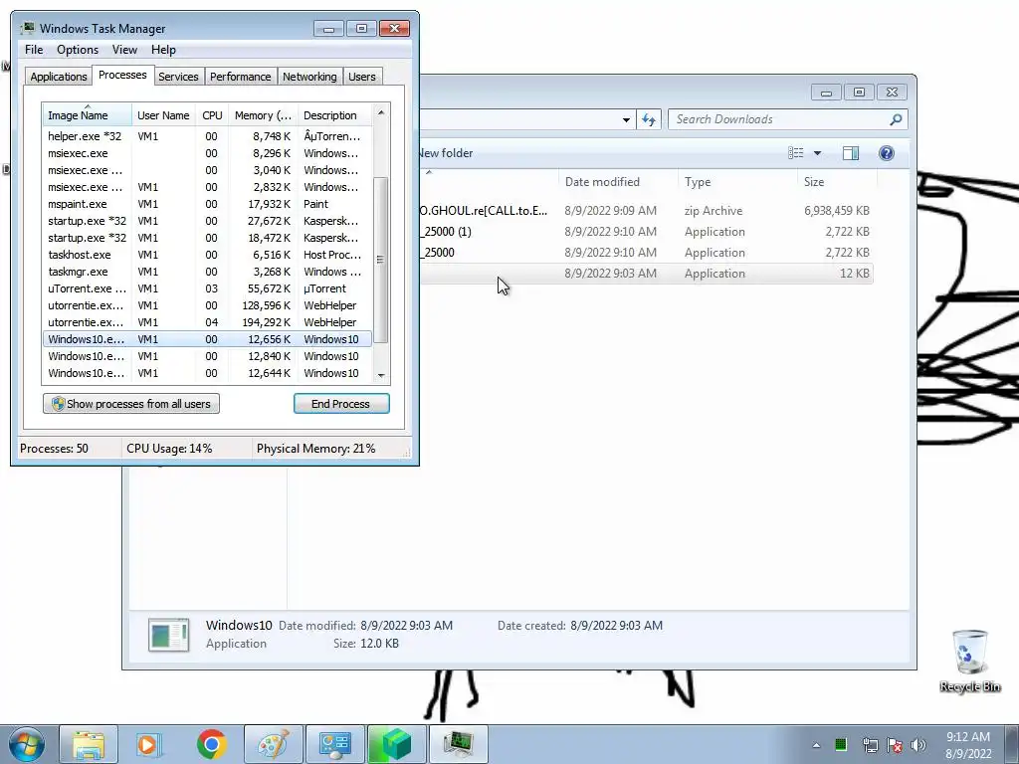The width and height of the screenshot is (1019, 764).
Task: Select the zip Archive file row
Action: [647, 211]
